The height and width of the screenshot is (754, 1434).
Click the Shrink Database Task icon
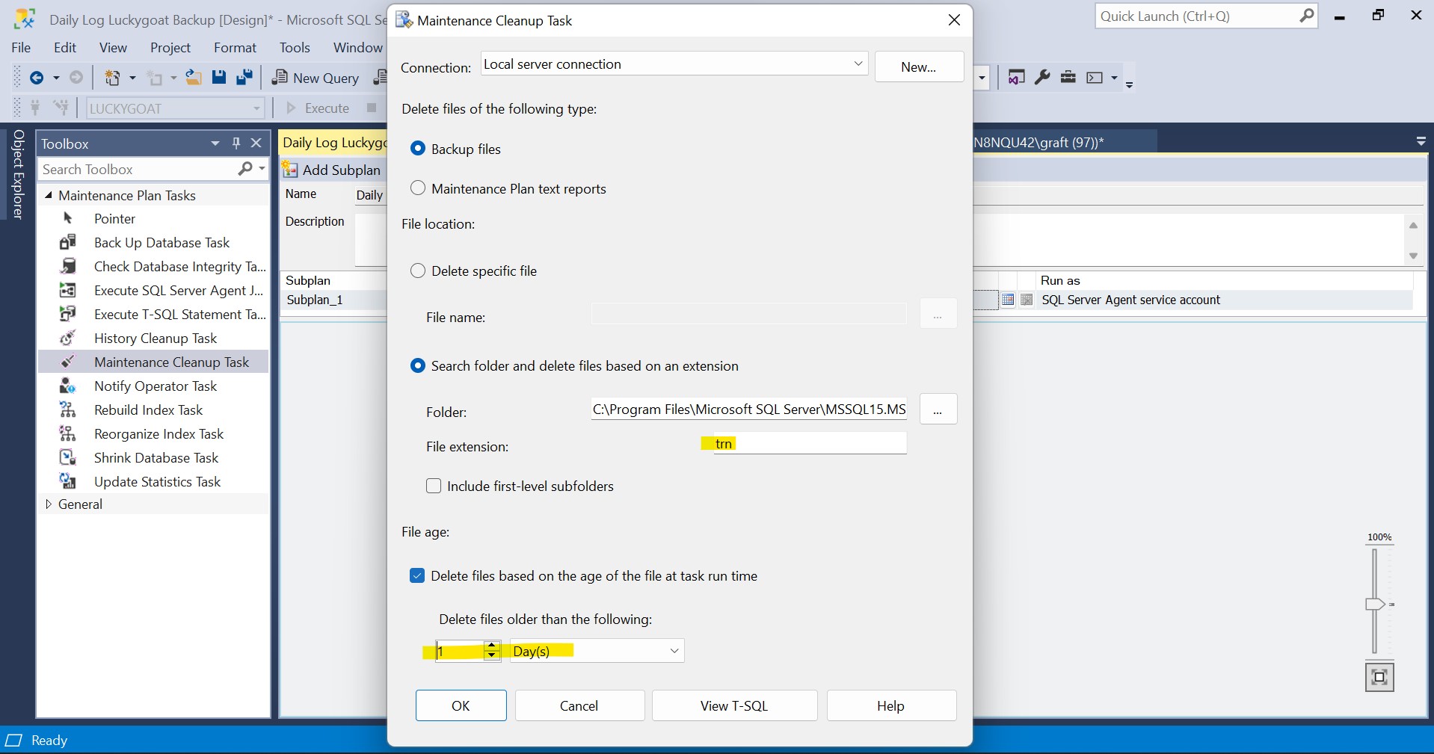[68, 457]
